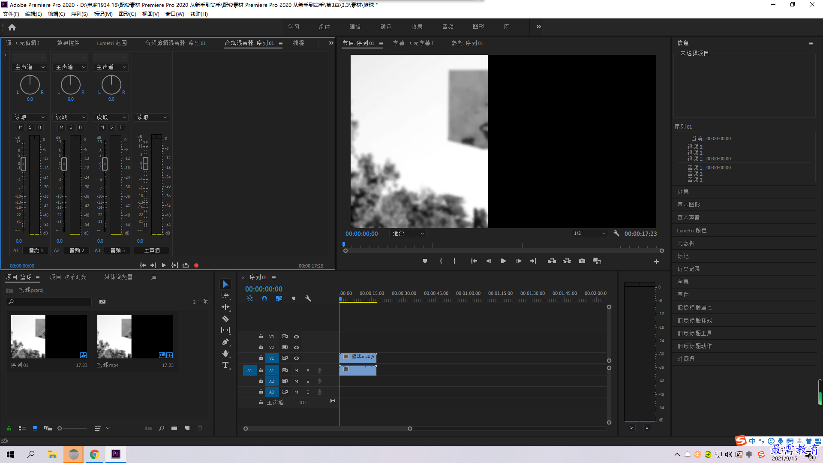This screenshot has height=463, width=823.
Task: Click 音频 1 pan knob
Action: coord(30,84)
